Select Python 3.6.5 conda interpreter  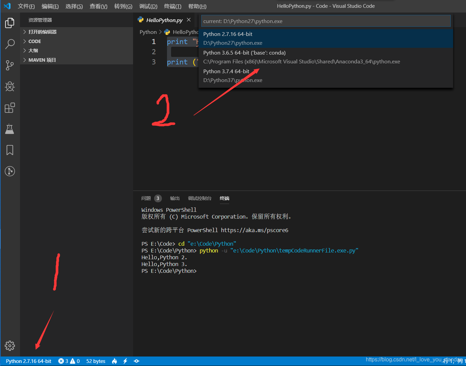point(326,57)
